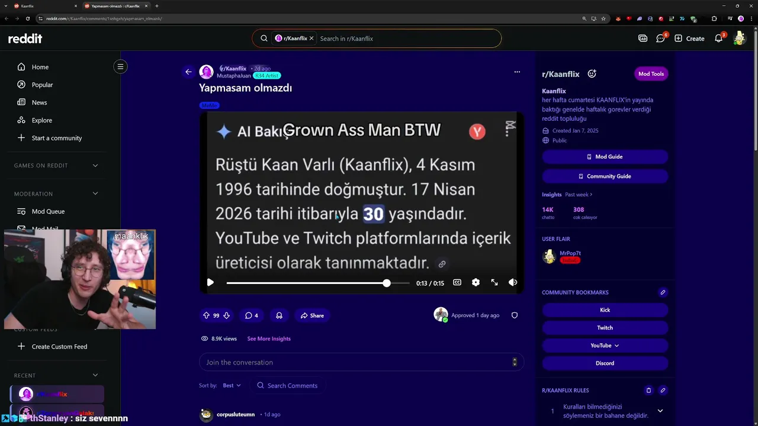Select Start a community

tap(57, 138)
